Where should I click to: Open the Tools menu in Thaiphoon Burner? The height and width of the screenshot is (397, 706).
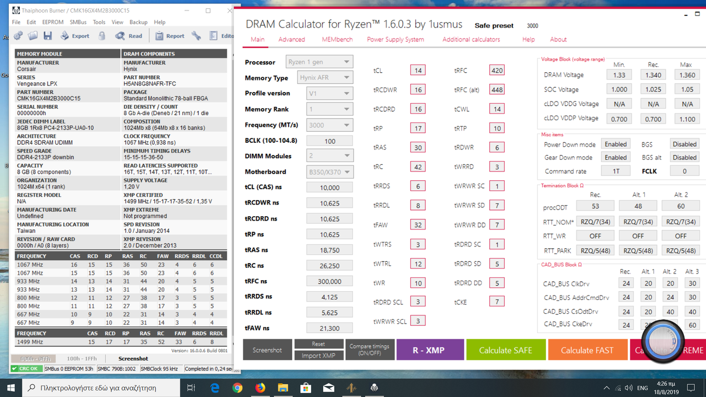(x=99, y=22)
